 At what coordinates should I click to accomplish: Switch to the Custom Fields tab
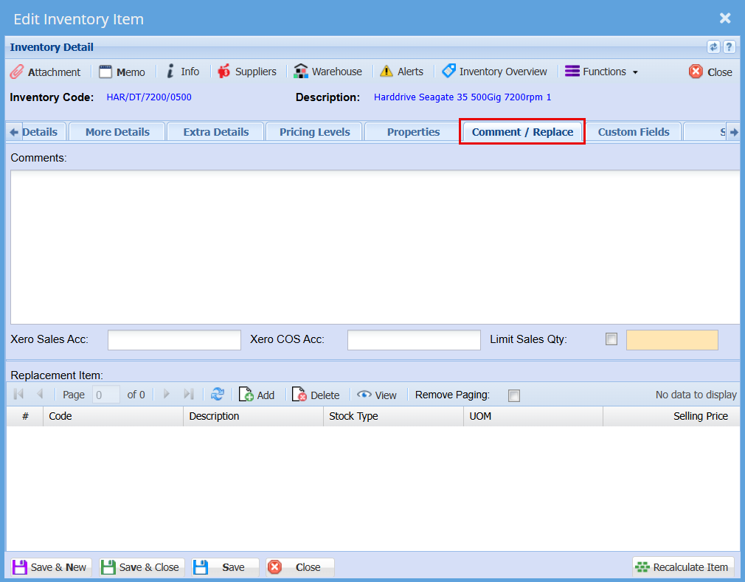tap(633, 132)
